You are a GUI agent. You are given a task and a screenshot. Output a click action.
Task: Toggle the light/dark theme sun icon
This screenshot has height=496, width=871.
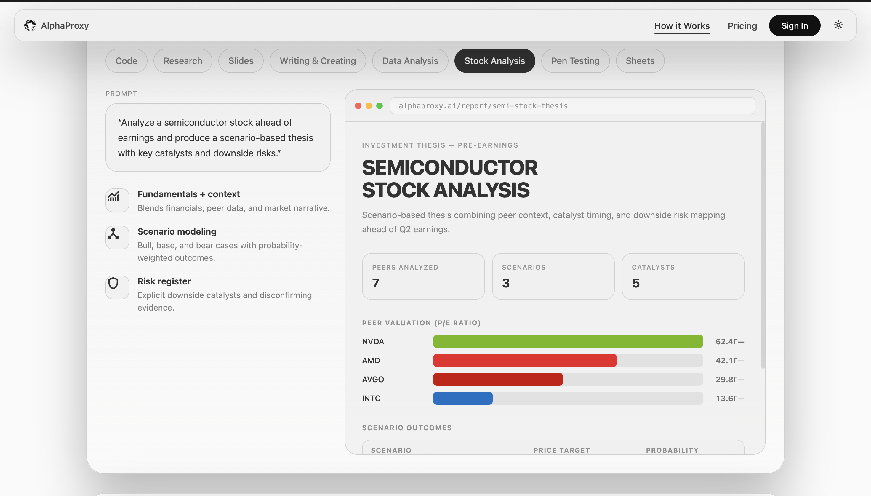pos(838,25)
